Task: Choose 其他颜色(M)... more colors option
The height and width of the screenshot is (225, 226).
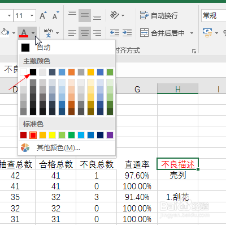Action: (67, 148)
